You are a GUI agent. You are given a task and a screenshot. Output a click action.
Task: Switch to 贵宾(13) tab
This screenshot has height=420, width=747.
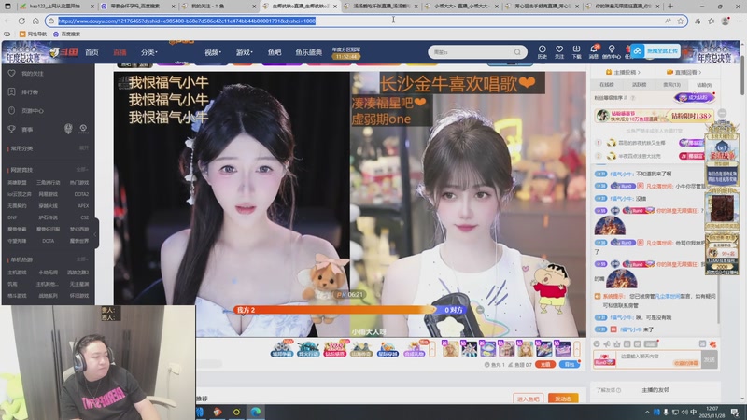click(x=671, y=84)
